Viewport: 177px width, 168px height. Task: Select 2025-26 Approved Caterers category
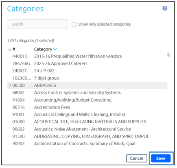click(87, 63)
